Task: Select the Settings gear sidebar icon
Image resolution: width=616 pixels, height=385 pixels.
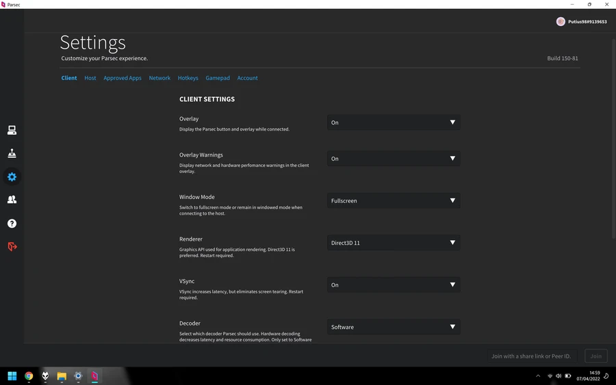Action: pyautogui.click(x=12, y=176)
